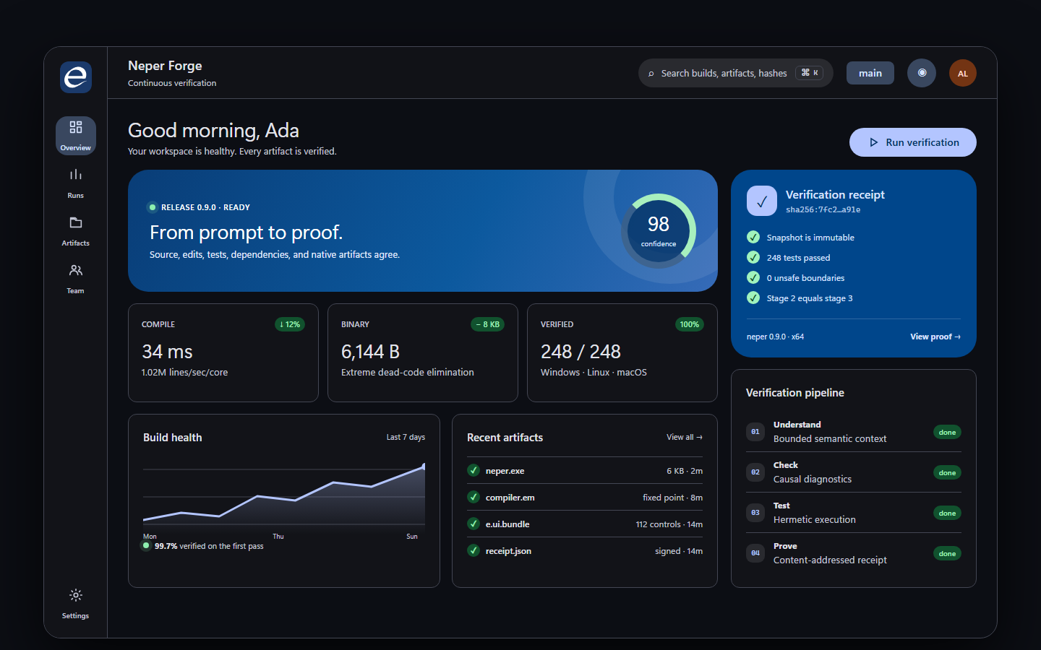
Task: Click the done badge for Test
Action: pyautogui.click(x=947, y=513)
